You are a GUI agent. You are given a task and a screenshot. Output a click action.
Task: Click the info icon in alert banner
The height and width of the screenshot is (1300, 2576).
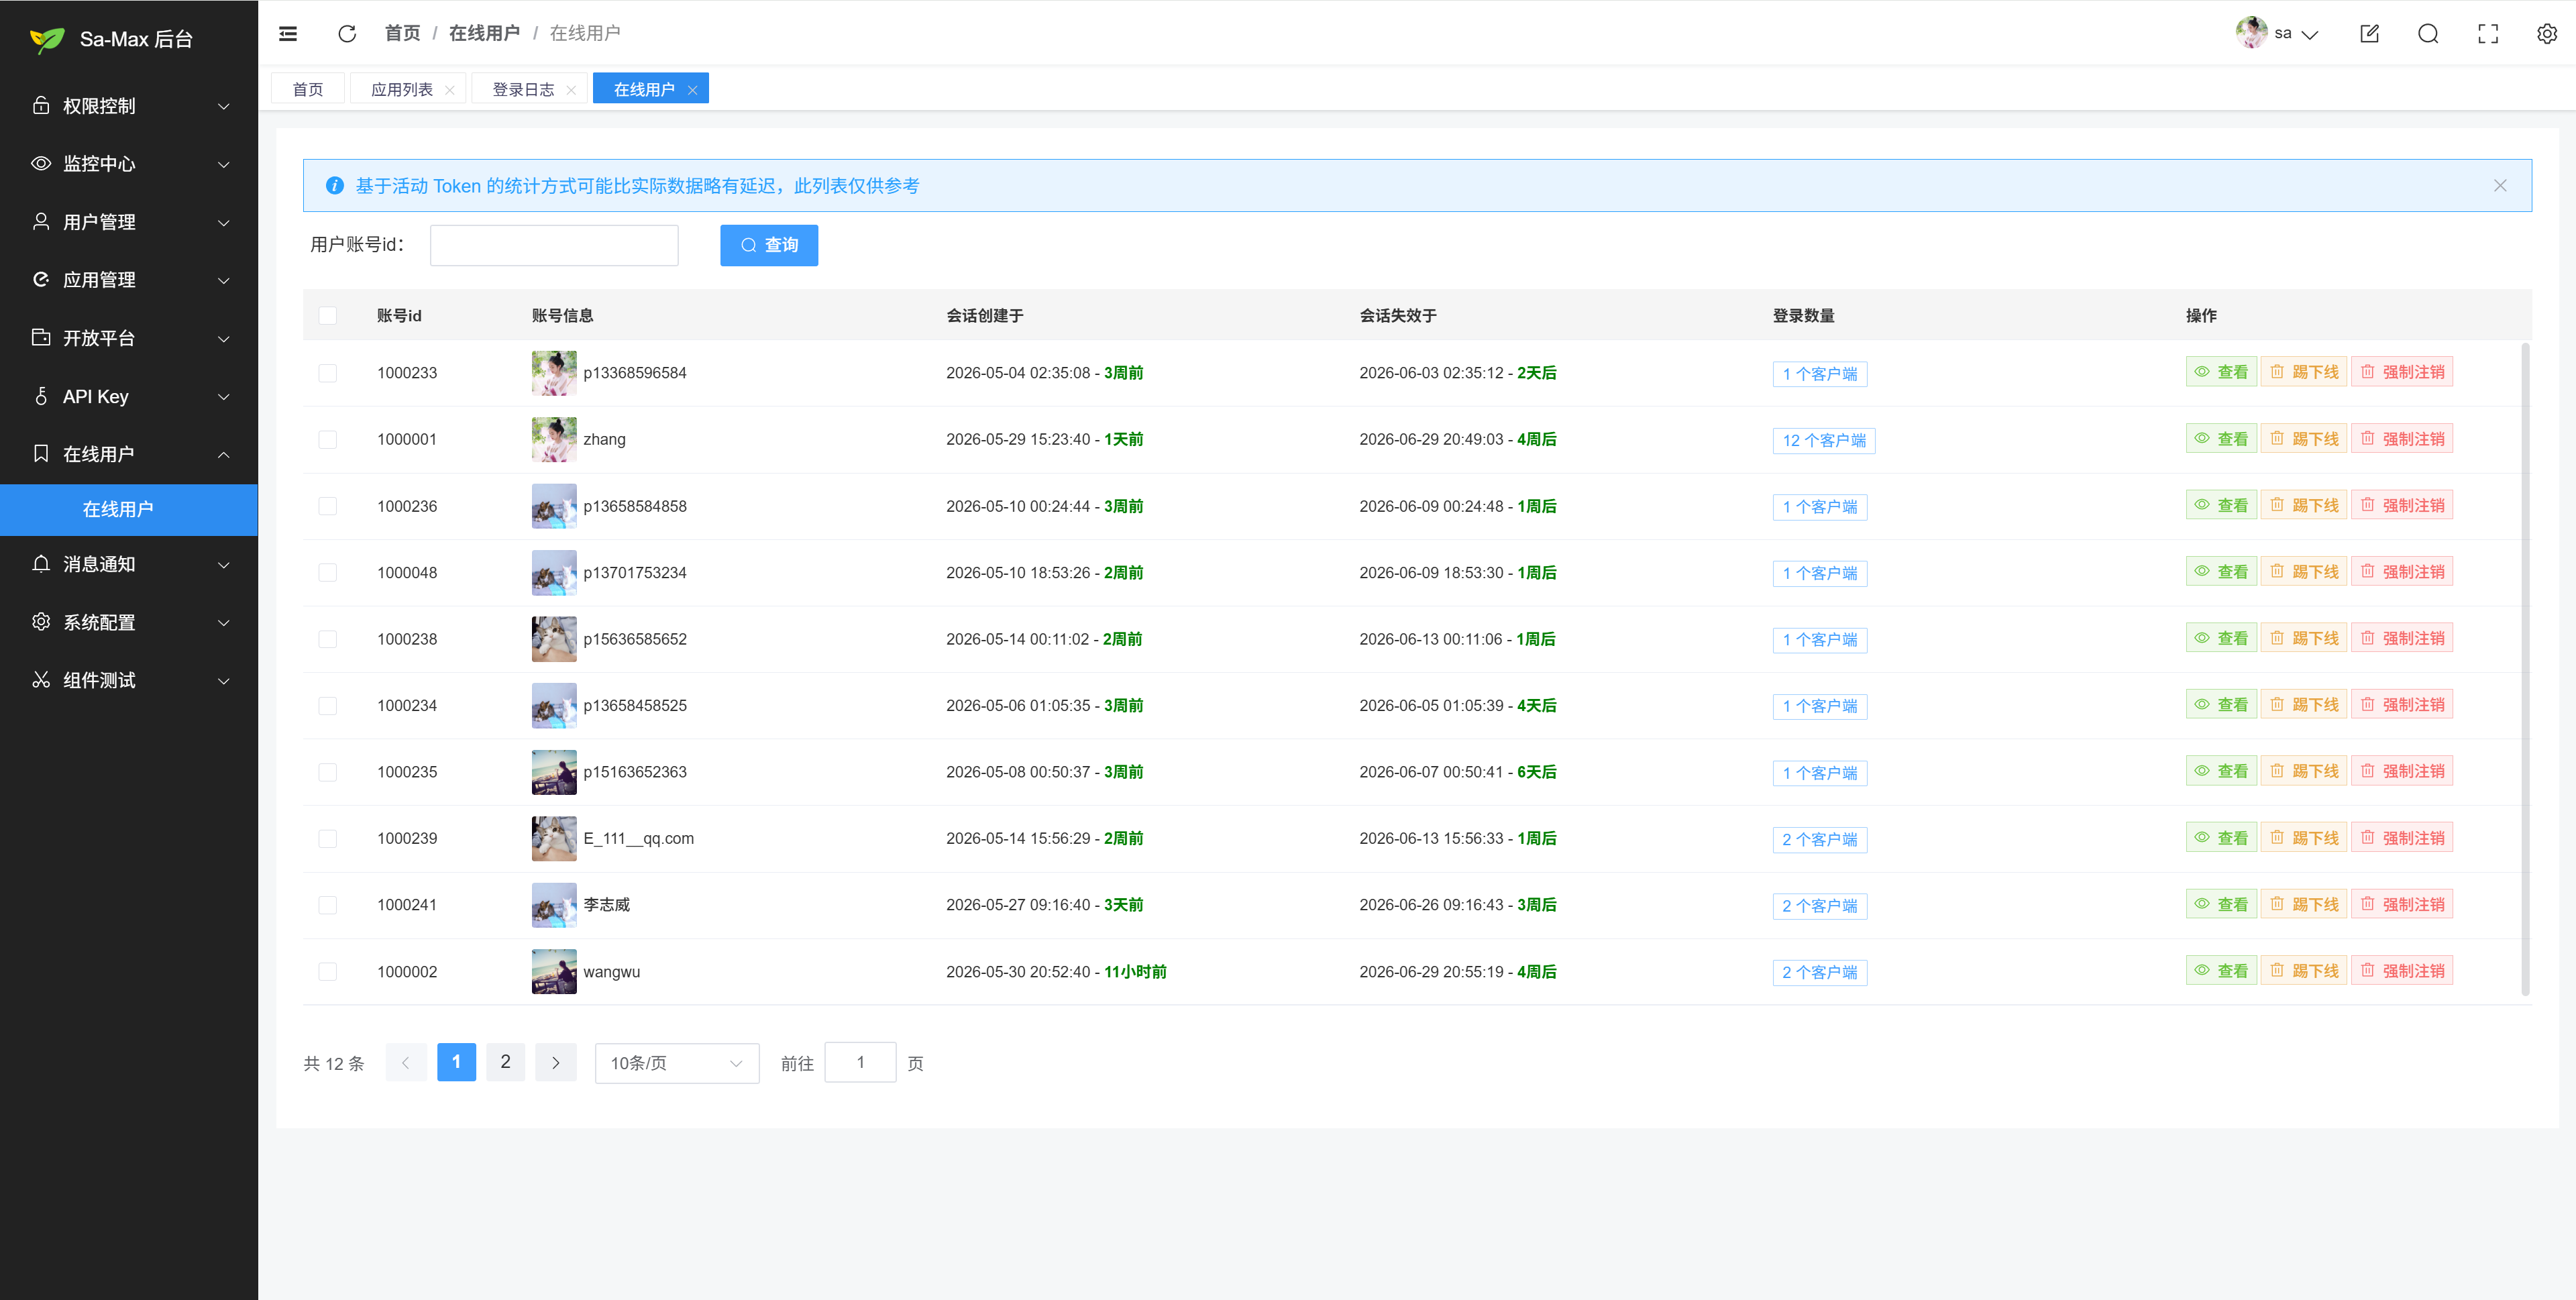pyautogui.click(x=335, y=186)
